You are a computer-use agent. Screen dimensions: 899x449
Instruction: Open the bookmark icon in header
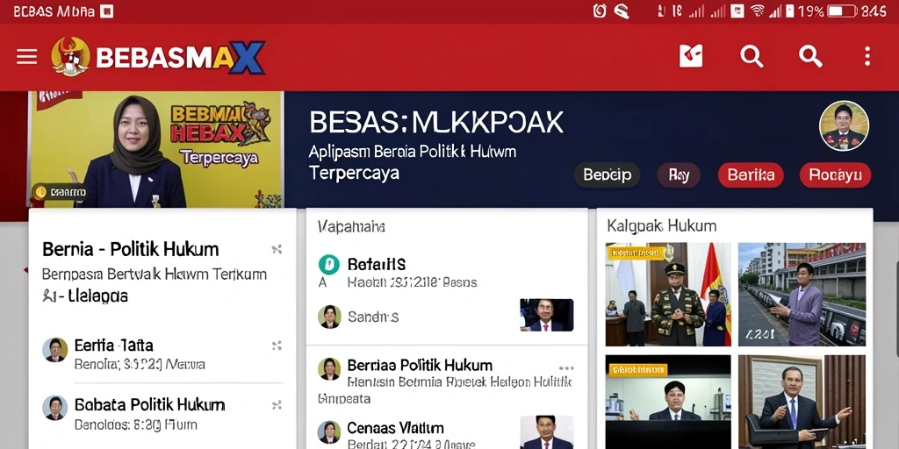[x=691, y=56]
